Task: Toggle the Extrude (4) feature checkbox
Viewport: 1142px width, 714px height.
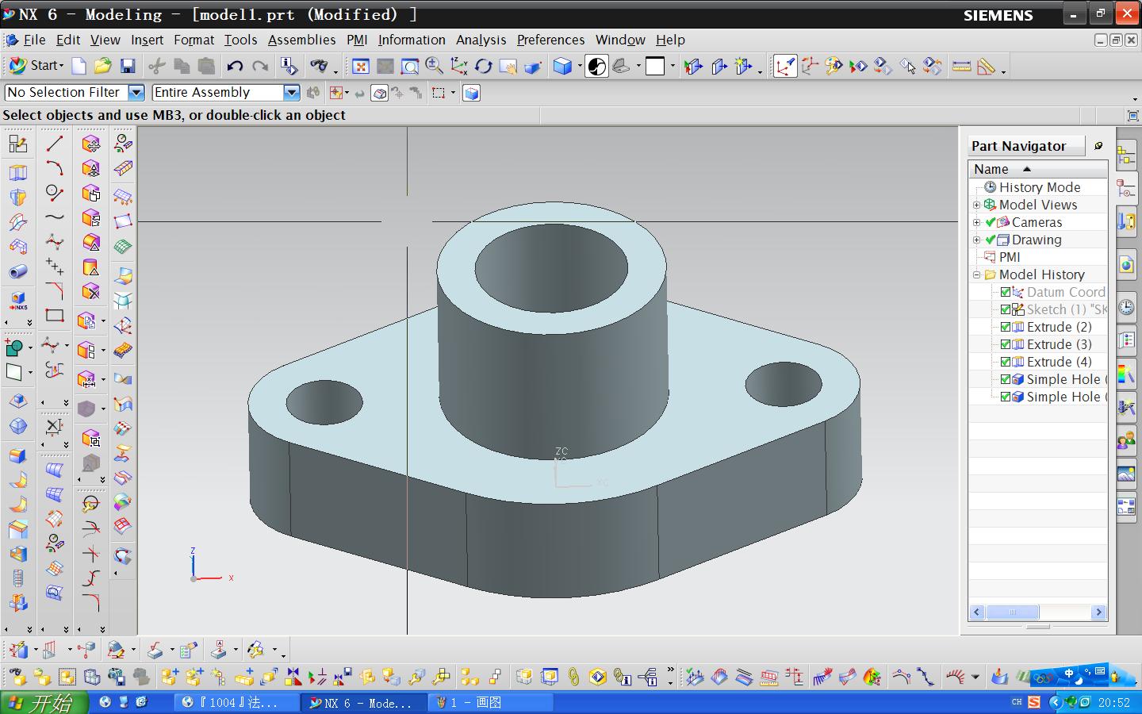Action: coord(1006,362)
